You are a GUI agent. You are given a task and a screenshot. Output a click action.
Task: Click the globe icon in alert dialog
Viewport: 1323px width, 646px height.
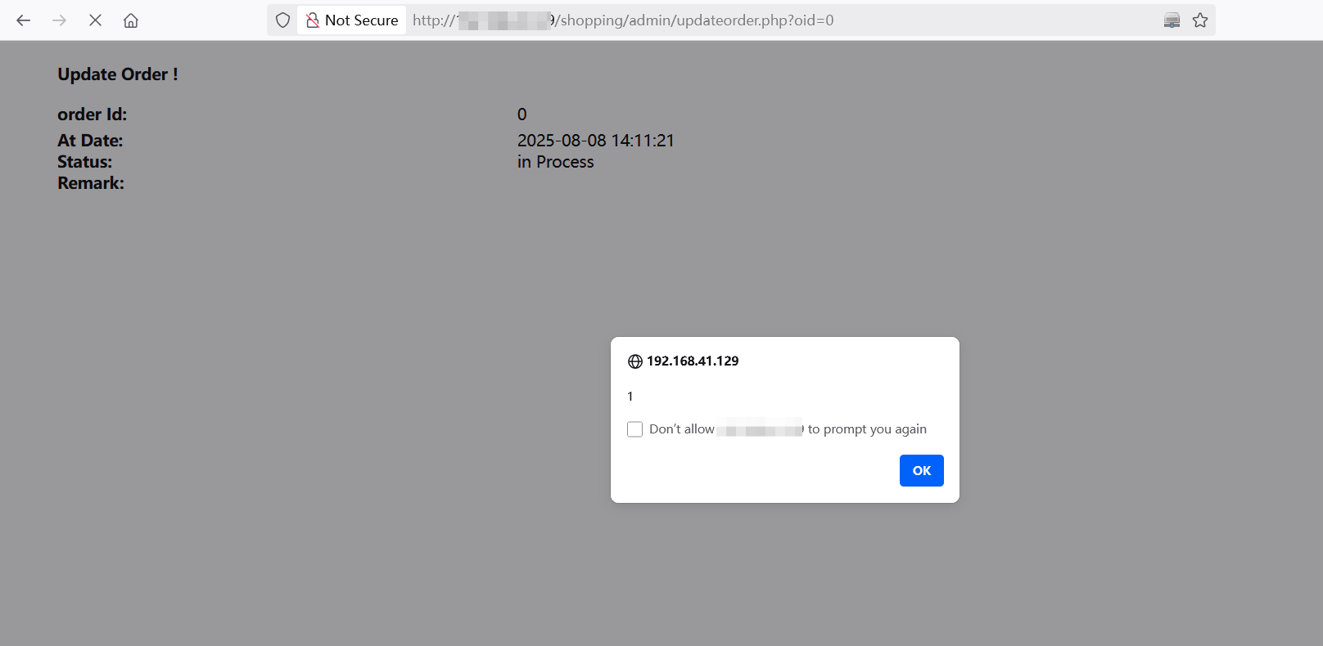(x=635, y=361)
